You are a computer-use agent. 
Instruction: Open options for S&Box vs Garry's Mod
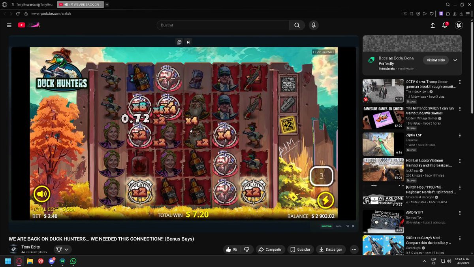[x=460, y=239]
